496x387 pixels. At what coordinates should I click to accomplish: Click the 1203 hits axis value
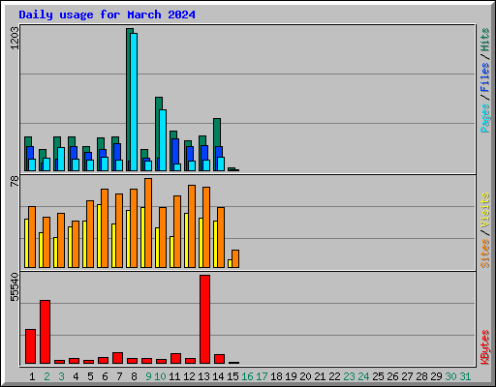(15, 38)
